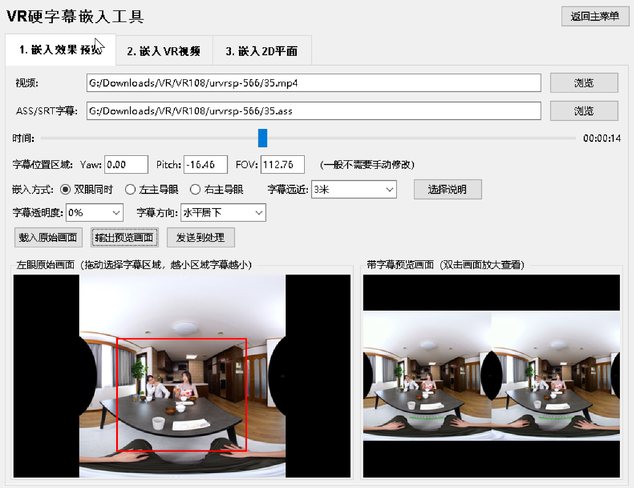Image resolution: width=634 pixels, height=488 pixels.
Task: Select the 1. 嵌入效果预览 tab
Action: [x=61, y=50]
